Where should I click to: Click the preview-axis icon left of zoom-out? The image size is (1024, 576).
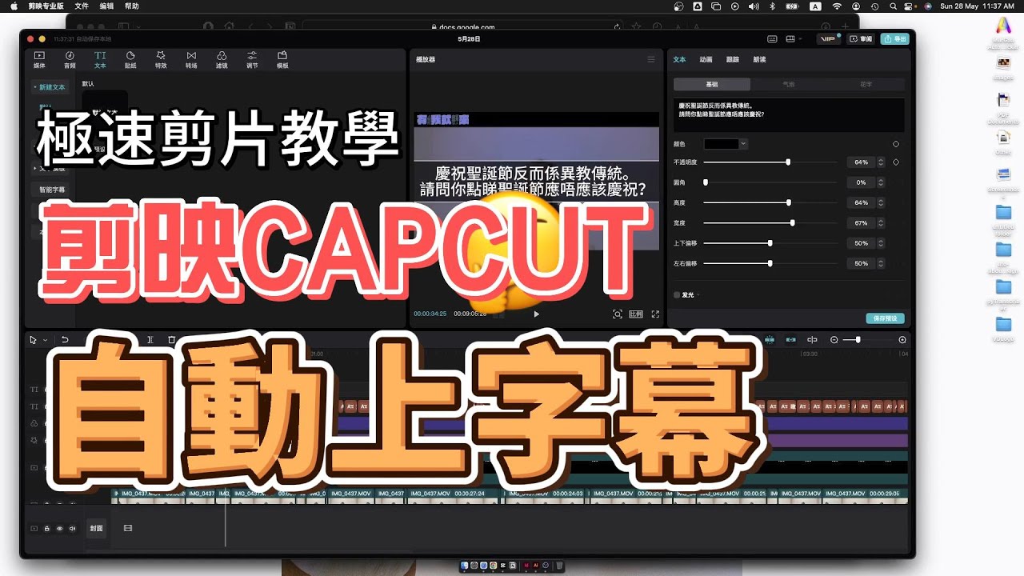pos(812,340)
